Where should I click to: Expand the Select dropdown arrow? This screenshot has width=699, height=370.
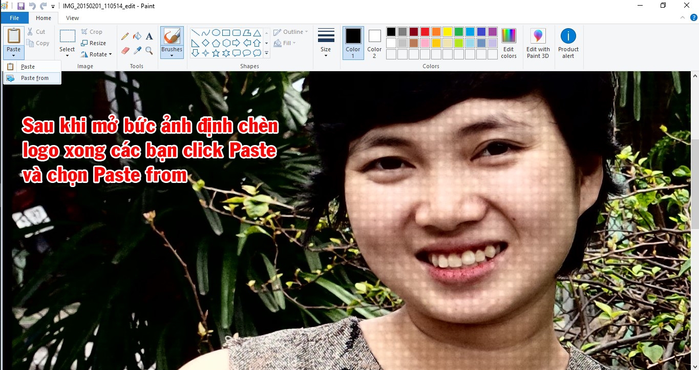point(67,55)
